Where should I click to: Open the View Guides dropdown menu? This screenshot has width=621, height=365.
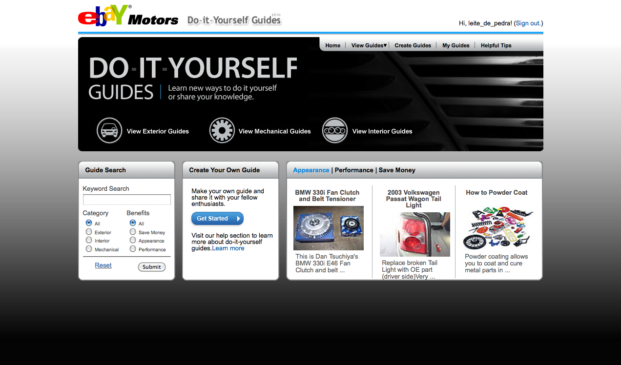click(369, 45)
